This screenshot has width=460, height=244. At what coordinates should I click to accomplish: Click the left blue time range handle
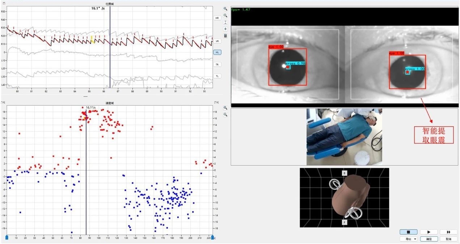point(7,237)
